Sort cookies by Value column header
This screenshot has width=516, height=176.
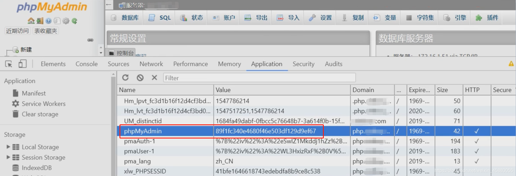[x=282, y=90]
